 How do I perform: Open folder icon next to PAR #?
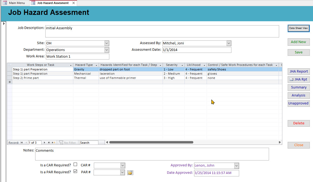pos(130,172)
